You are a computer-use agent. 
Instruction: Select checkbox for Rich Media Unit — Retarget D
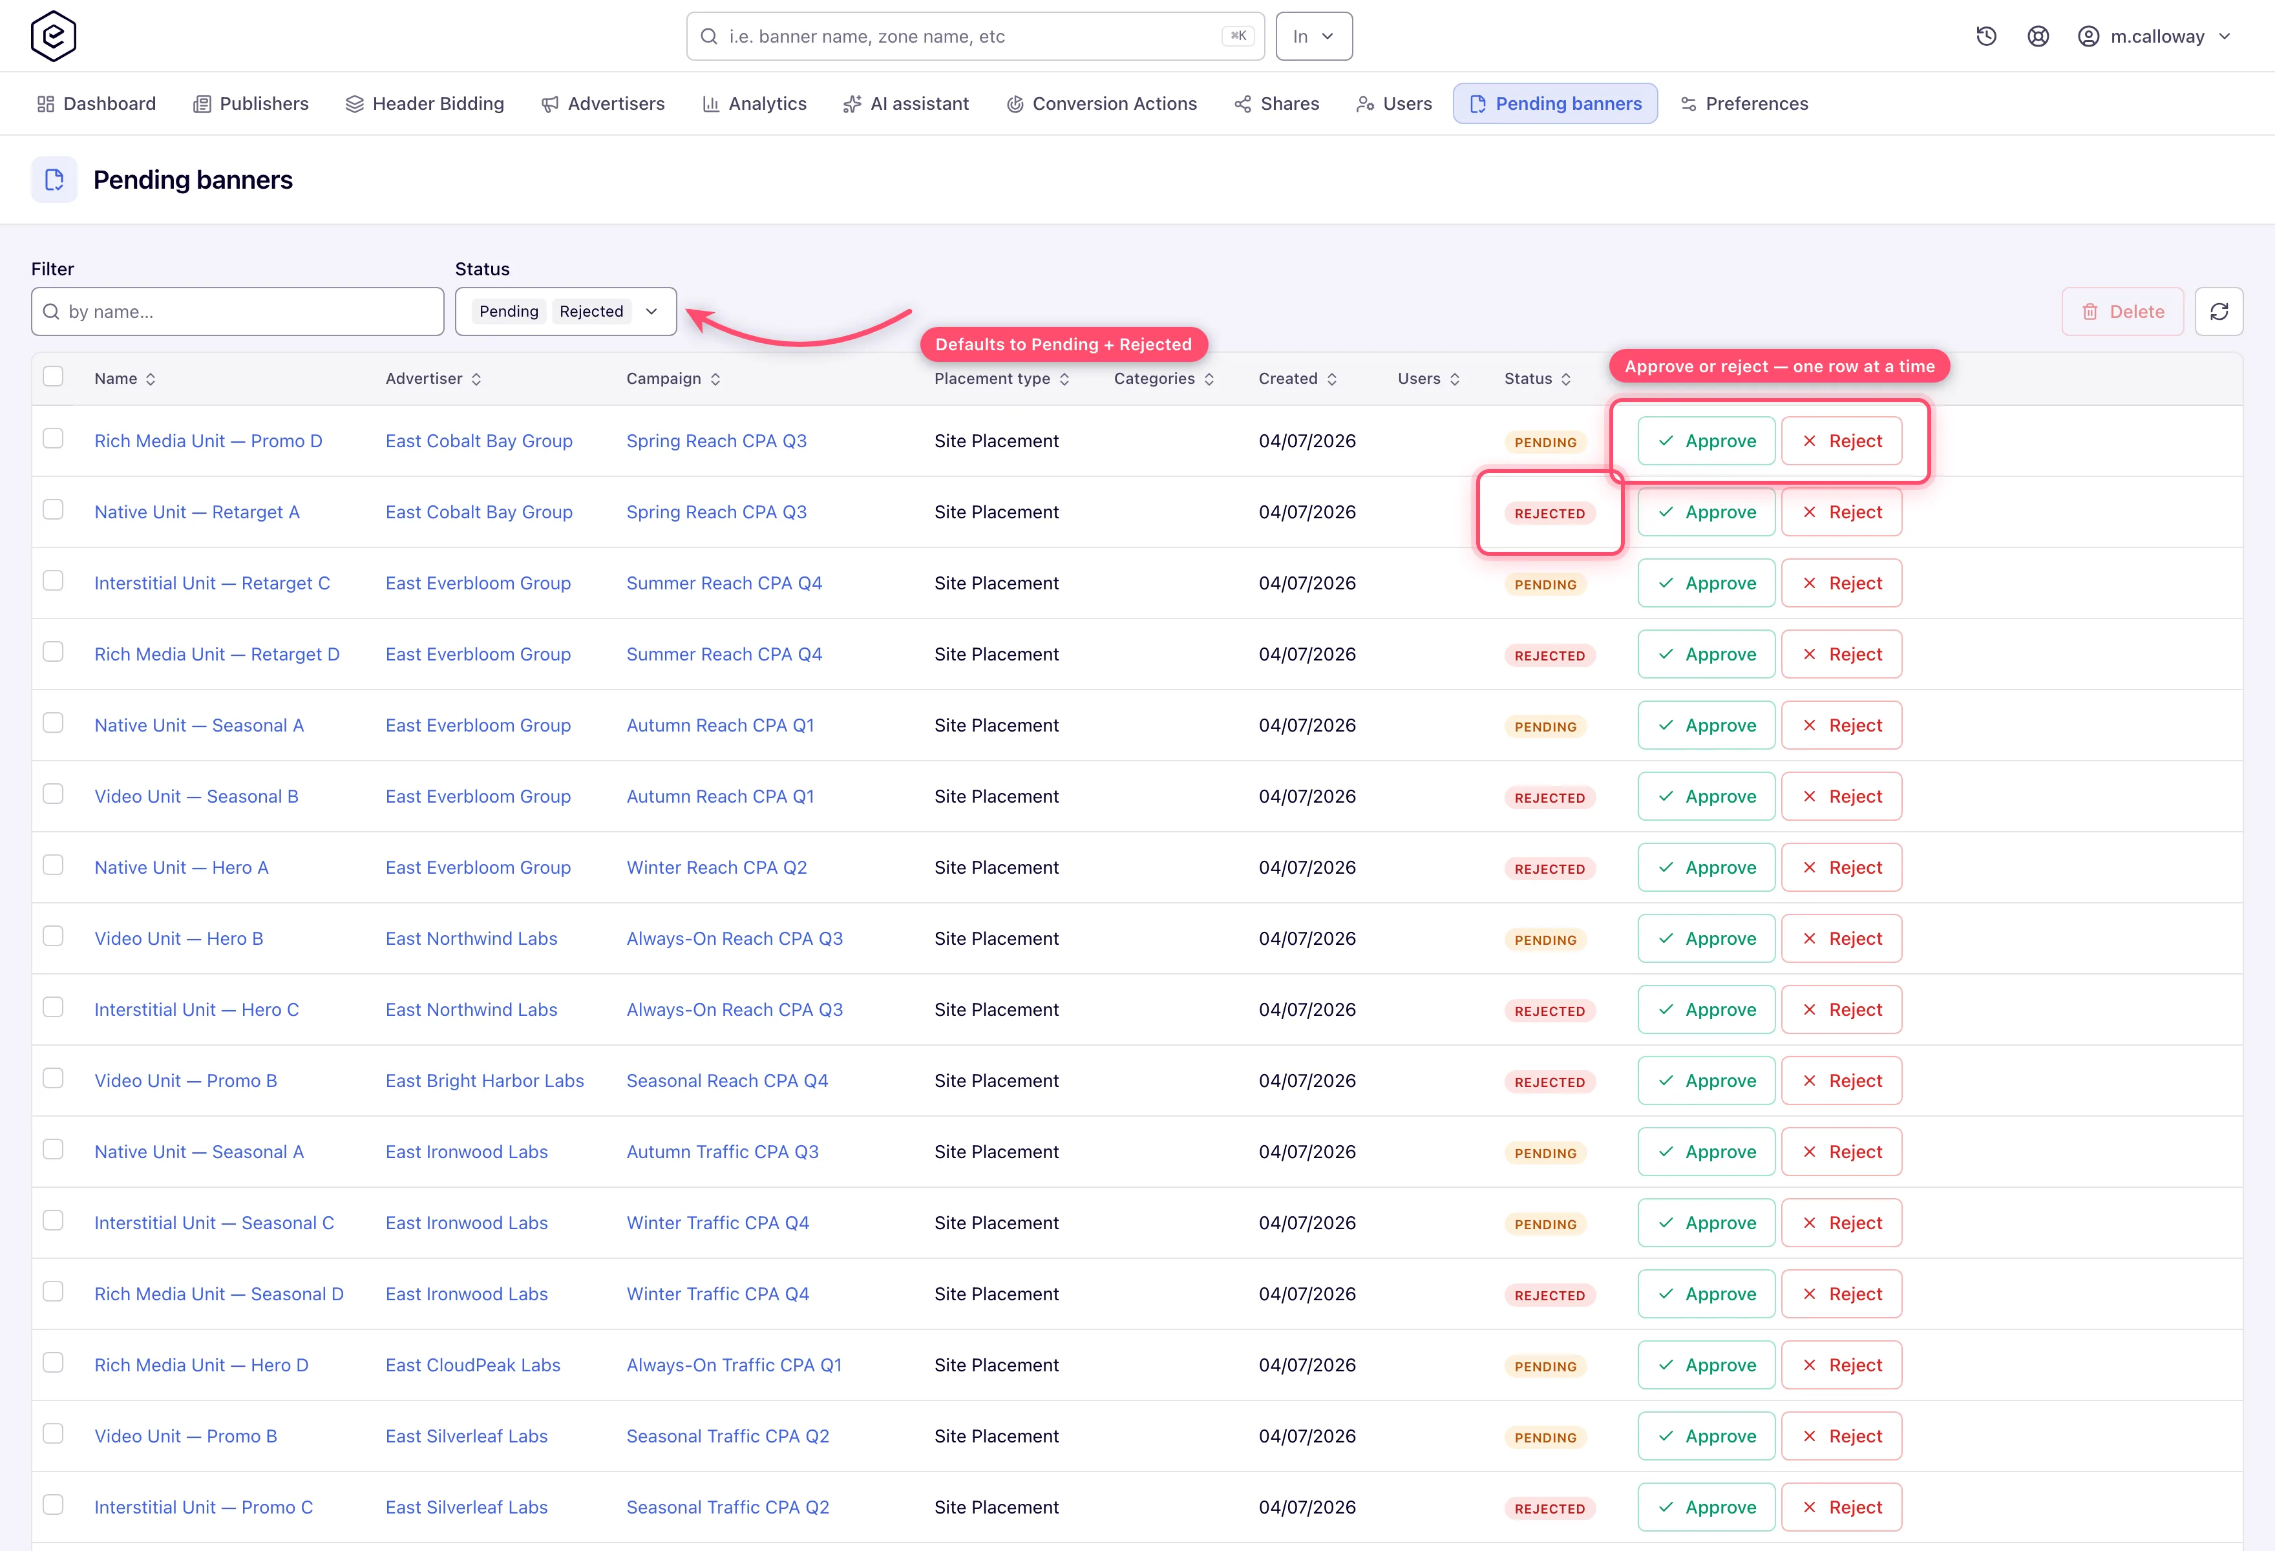tap(53, 651)
